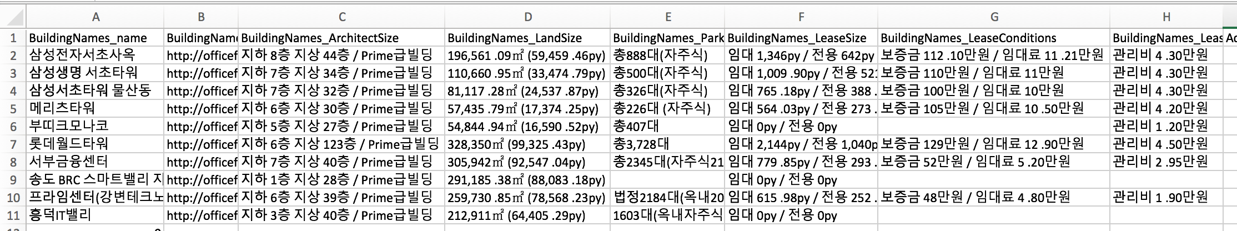The width and height of the screenshot is (1237, 231).
Task: Select column G header
Action: pyautogui.click(x=994, y=17)
